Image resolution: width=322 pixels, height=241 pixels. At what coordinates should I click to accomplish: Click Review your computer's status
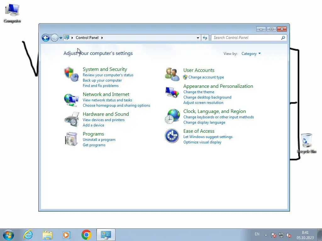click(108, 75)
